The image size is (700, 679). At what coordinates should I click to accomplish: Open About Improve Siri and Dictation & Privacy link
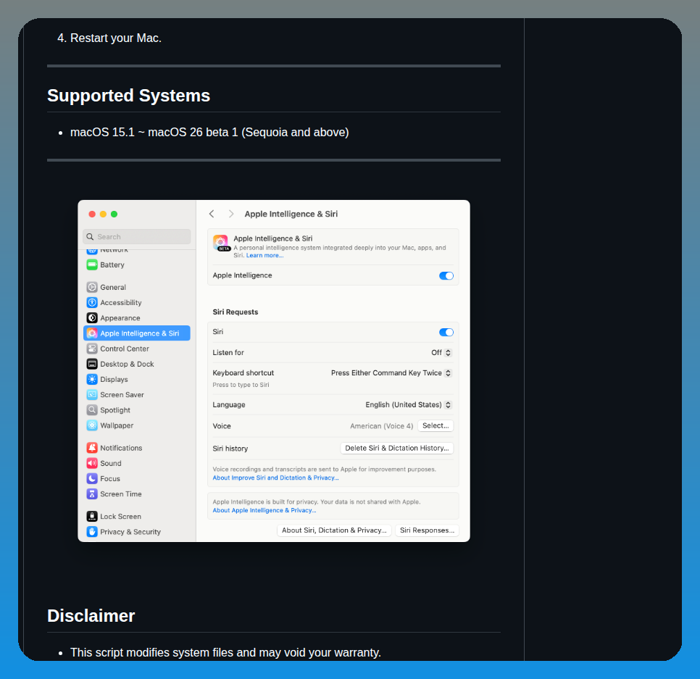(x=275, y=478)
